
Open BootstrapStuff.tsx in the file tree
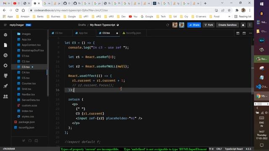pos(33,50)
